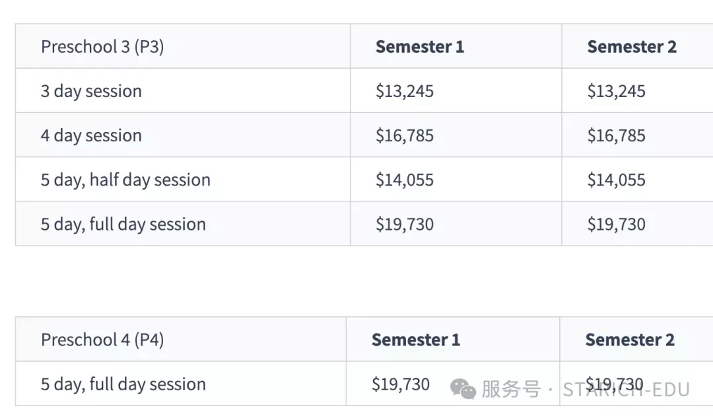Screen dimensions: 713x418
Task: Select $14,055 Semester 1 fee
Action: coord(405,180)
